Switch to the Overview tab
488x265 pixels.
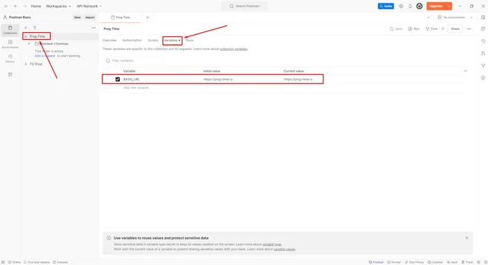pos(109,40)
